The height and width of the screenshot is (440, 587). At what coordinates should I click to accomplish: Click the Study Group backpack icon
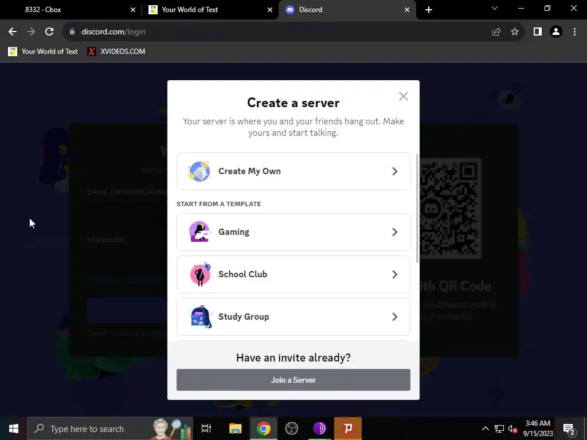click(x=201, y=316)
